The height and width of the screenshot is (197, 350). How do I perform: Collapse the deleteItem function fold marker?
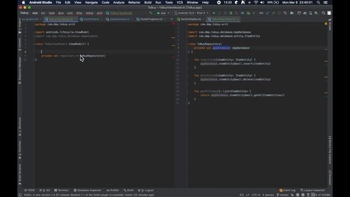point(187,76)
